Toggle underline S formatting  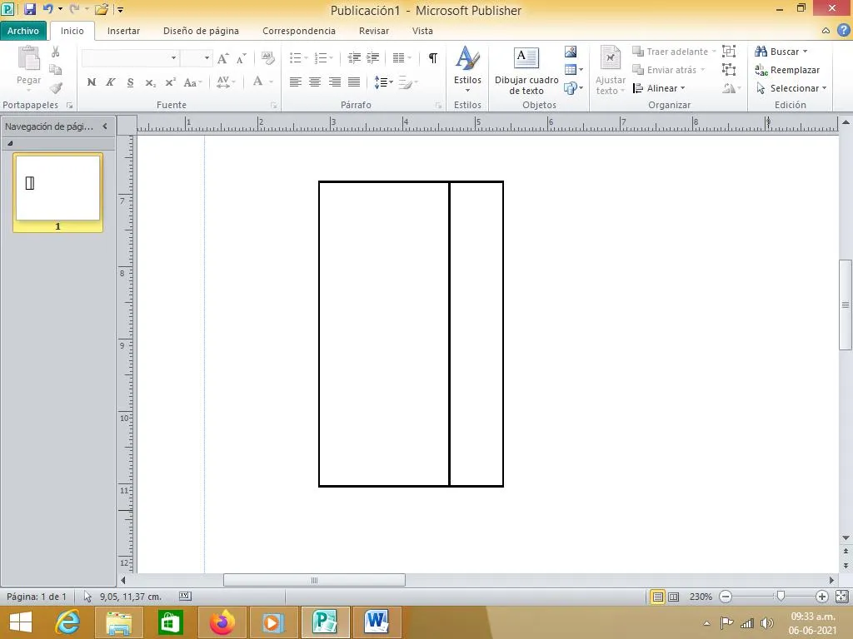(130, 82)
